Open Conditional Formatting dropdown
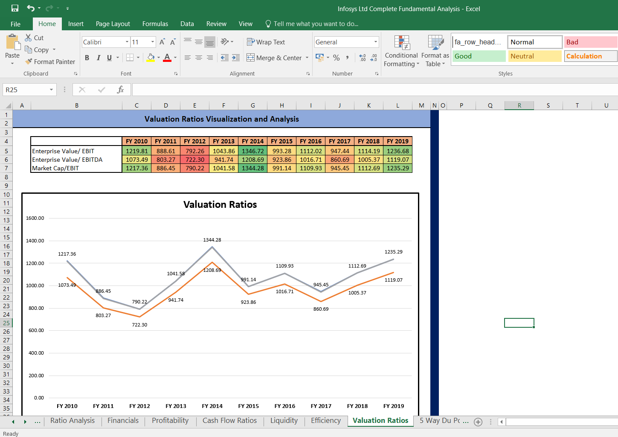Viewport: 618px width, 437px height. (401, 51)
